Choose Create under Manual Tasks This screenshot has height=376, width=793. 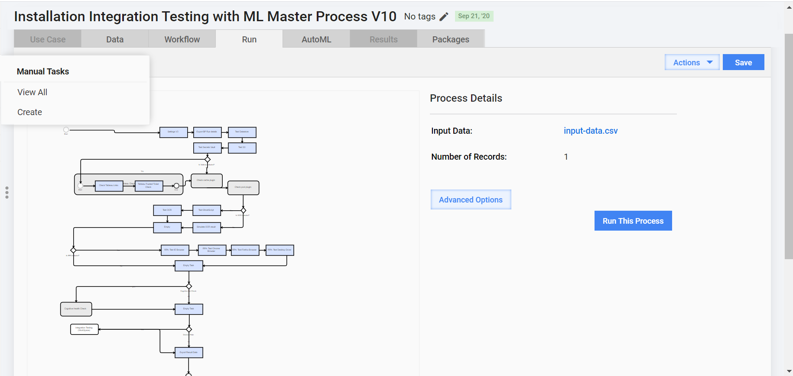pos(30,112)
